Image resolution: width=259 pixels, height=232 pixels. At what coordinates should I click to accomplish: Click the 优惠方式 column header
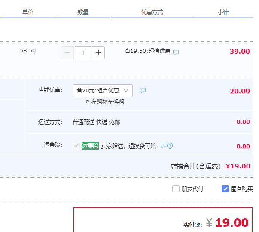(x=152, y=12)
